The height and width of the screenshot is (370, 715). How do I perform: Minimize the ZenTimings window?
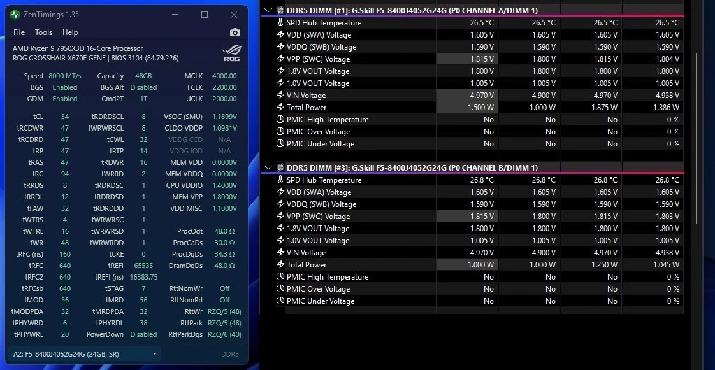(175, 15)
